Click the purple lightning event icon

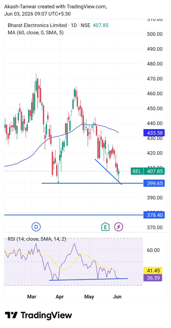(119, 227)
